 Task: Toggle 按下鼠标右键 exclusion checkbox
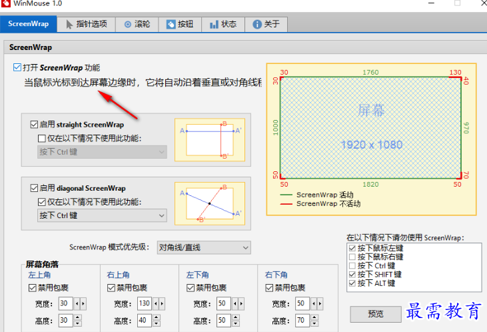coord(352,257)
